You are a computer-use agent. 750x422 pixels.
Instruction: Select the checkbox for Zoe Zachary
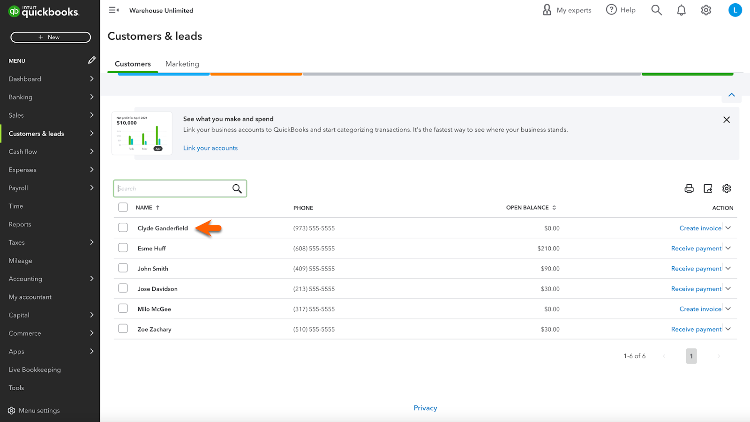pos(123,329)
